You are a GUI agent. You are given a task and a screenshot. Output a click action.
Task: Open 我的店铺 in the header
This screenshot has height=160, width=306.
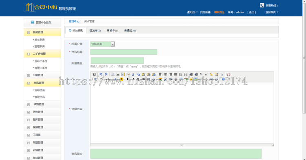[205, 12]
